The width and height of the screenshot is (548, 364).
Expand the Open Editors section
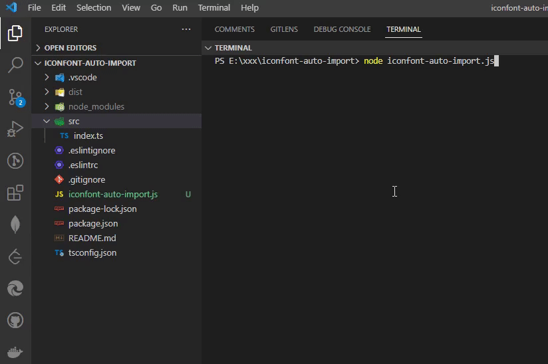tap(70, 48)
